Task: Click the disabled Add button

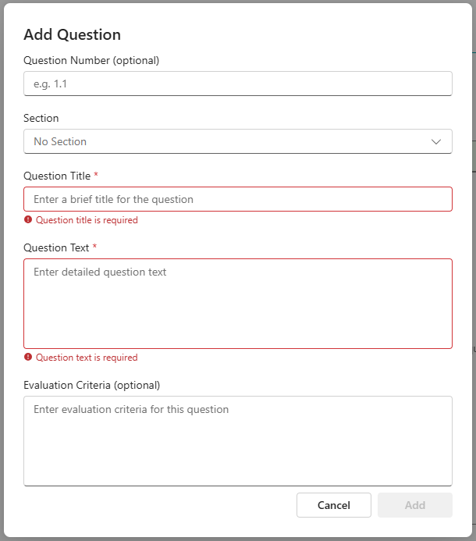Action: 415,505
